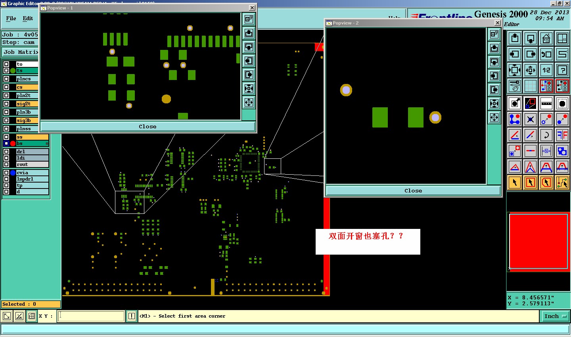This screenshot has width=571, height=337.
Task: Open the Edit menu
Action: click(28, 19)
